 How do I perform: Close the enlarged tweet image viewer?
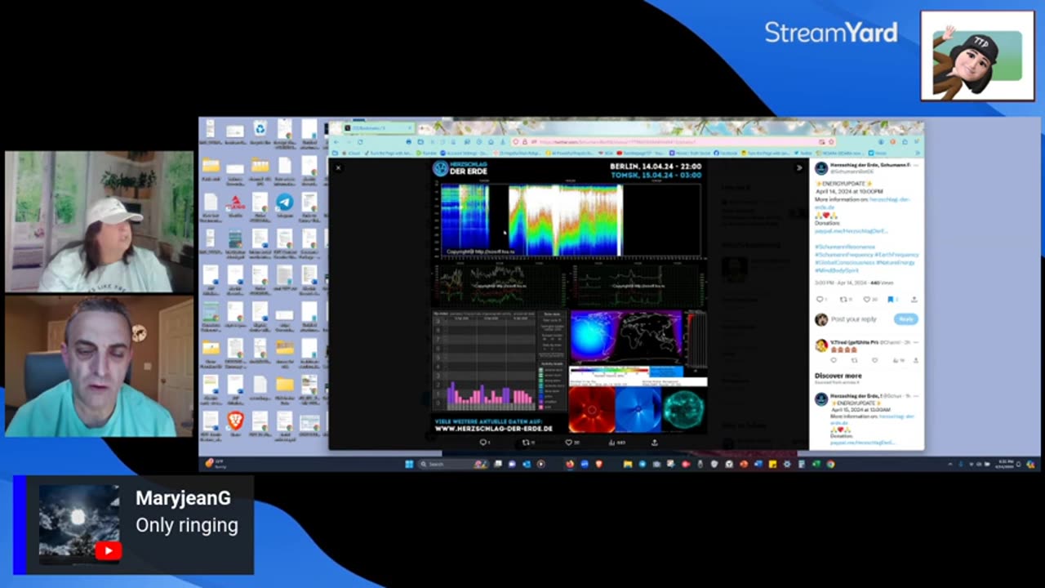[x=338, y=167]
